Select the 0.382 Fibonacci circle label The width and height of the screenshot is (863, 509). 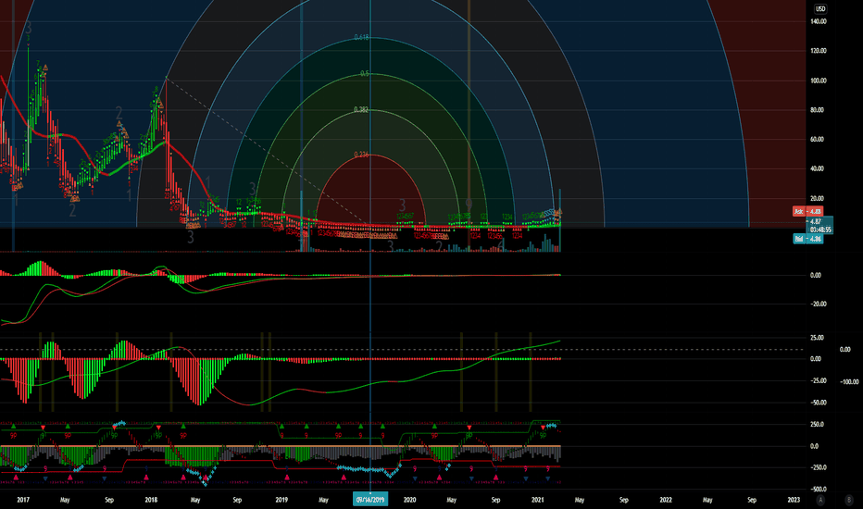(x=361, y=110)
